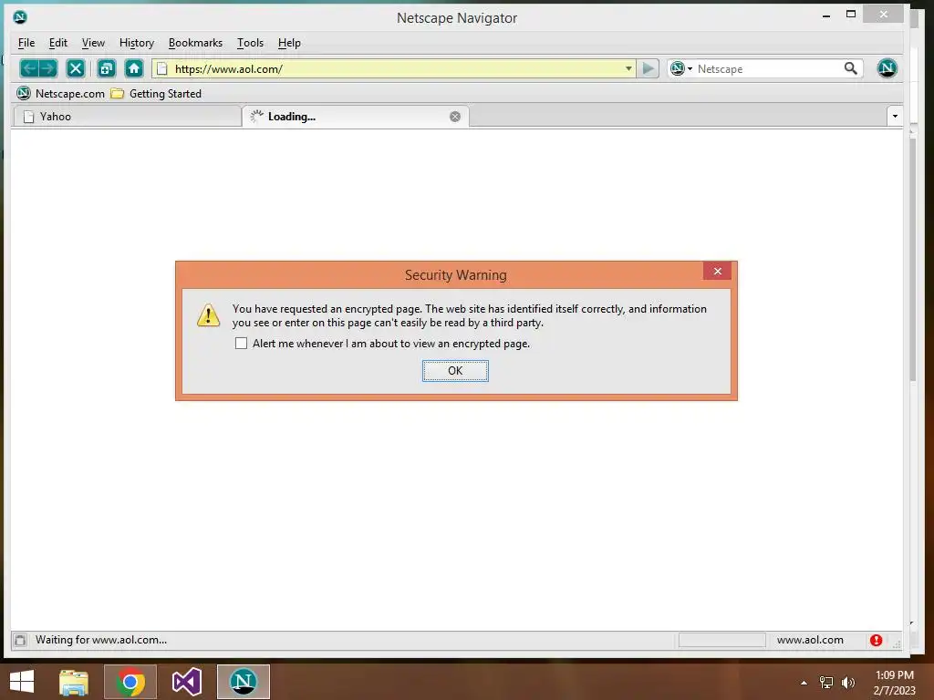Screen dimensions: 934x700
Task: Open the Tools menu
Action: [x=250, y=43]
